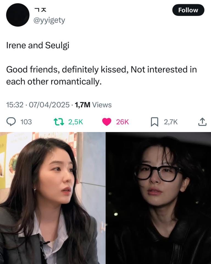The image size is (211, 264).
Task: Open the 15:32 timestamp link
Action: point(15,105)
